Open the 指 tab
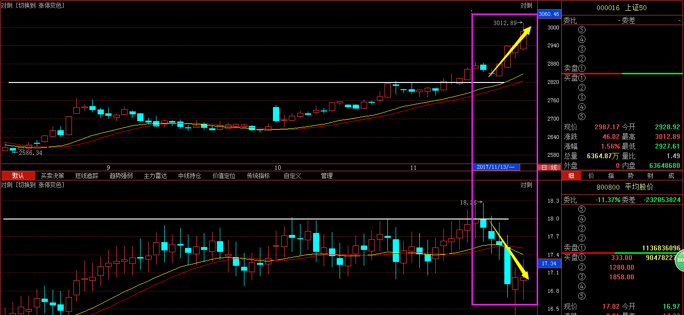Viewport: 684px width, 315px height. click(x=611, y=176)
